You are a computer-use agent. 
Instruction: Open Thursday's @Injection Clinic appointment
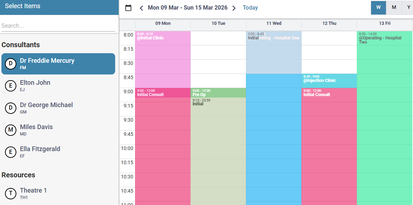click(329, 81)
